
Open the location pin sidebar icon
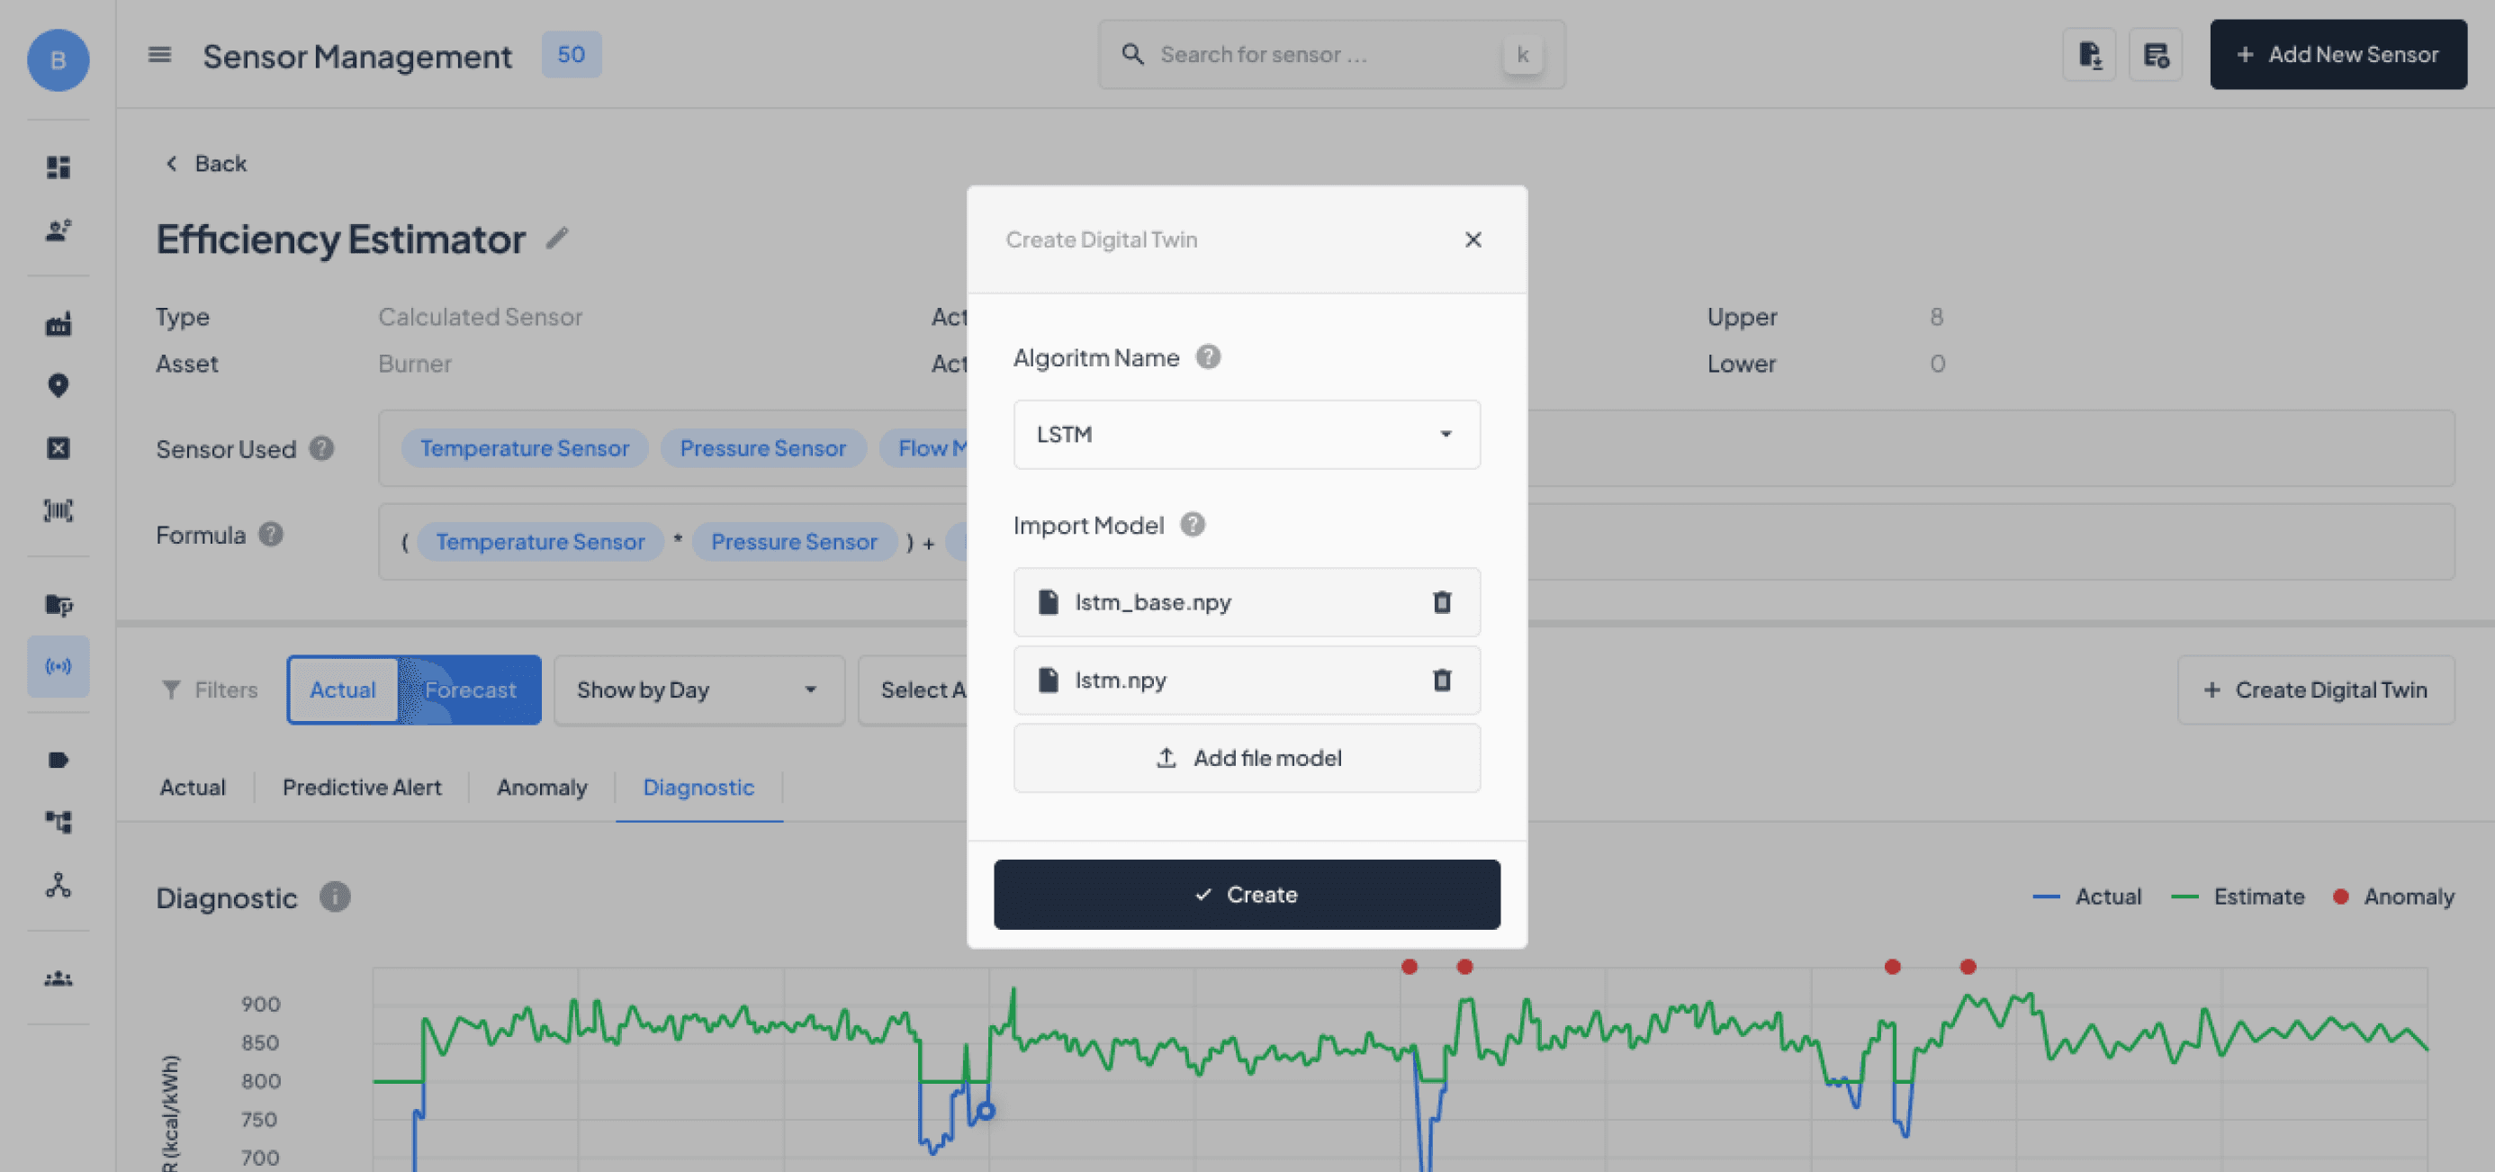tap(59, 386)
